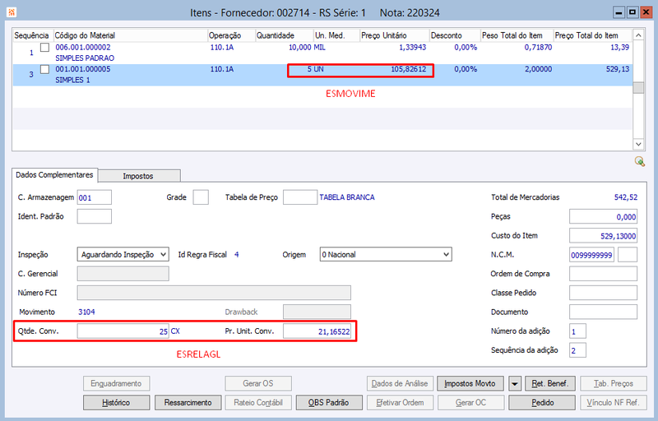Screen dimensions: 658x421
Task: Select the row named SIMPLES PADRAO
Action: (322, 53)
